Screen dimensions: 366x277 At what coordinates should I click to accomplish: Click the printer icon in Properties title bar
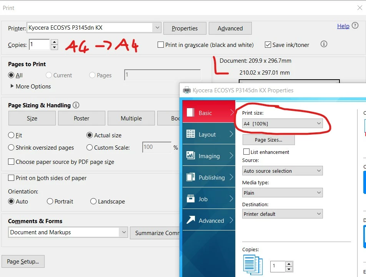coord(186,90)
